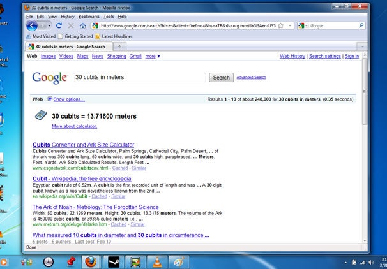Screen dimensions: 387x269
Task: Click the Firefox URL address bar
Action: click(188, 25)
